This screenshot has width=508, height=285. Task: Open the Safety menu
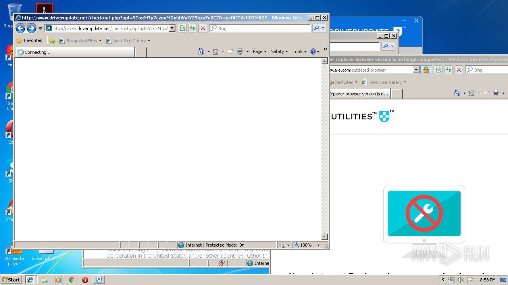279,51
